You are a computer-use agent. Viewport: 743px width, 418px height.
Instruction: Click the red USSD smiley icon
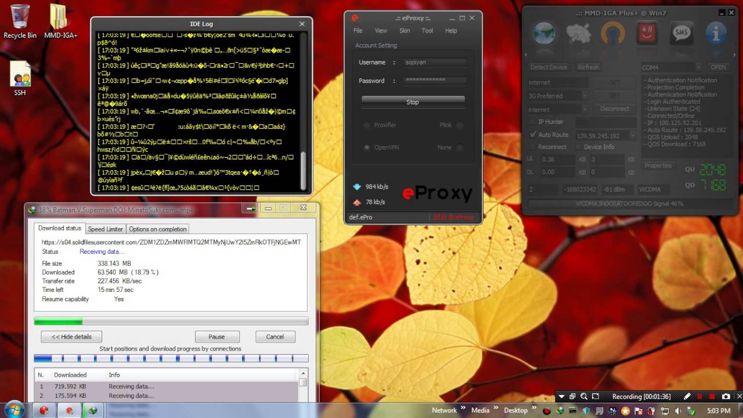point(647,34)
